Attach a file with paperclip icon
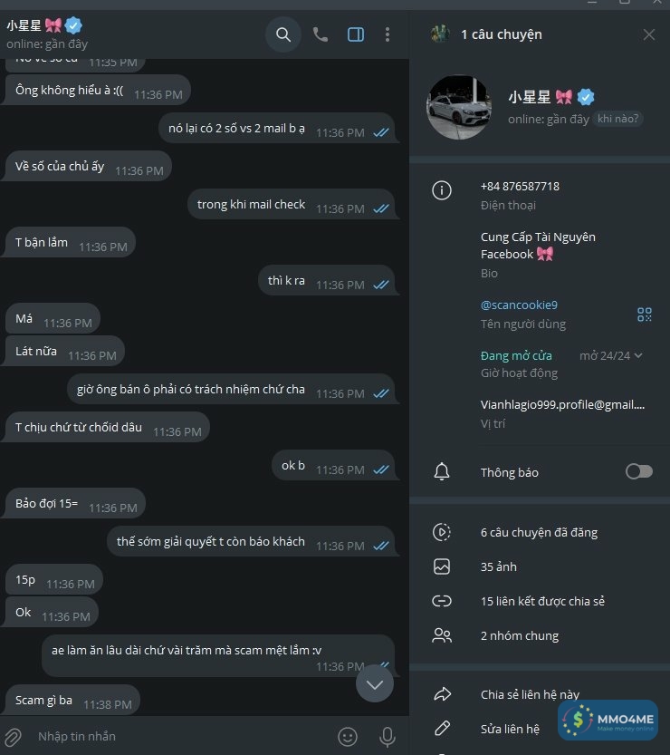This screenshot has width=670, height=755. 13,737
